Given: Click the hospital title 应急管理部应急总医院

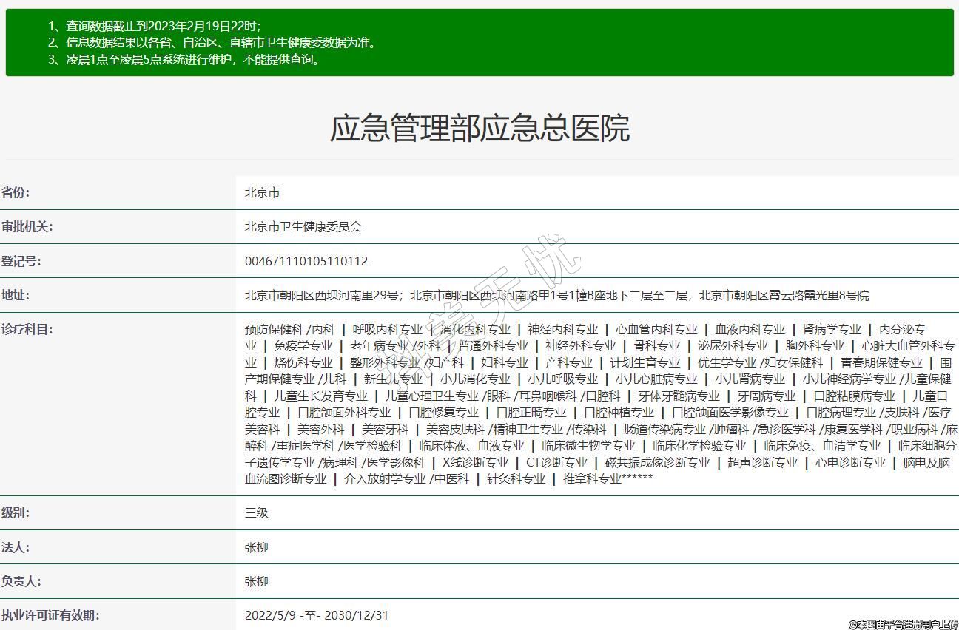Looking at the screenshot, I should point(479,129).
